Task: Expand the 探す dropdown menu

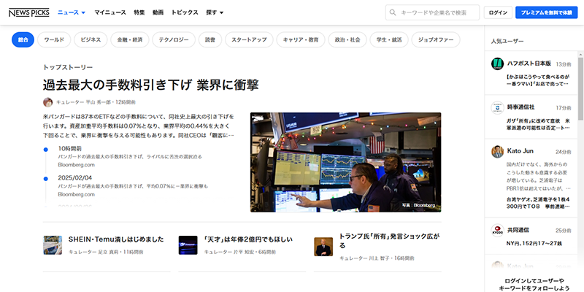Action: point(214,12)
